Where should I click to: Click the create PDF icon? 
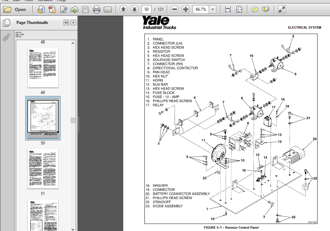52,9
